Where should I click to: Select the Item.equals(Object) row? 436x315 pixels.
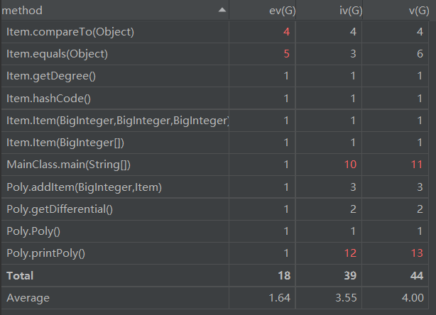(x=214, y=54)
